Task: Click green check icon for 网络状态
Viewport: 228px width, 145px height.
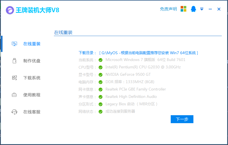Action: coord(100,112)
